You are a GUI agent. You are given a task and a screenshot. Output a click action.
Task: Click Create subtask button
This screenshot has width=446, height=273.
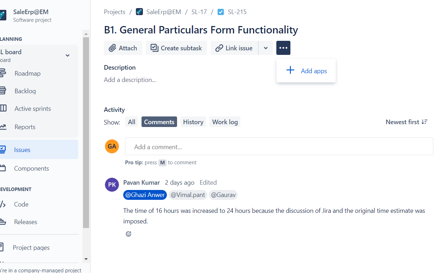click(176, 48)
